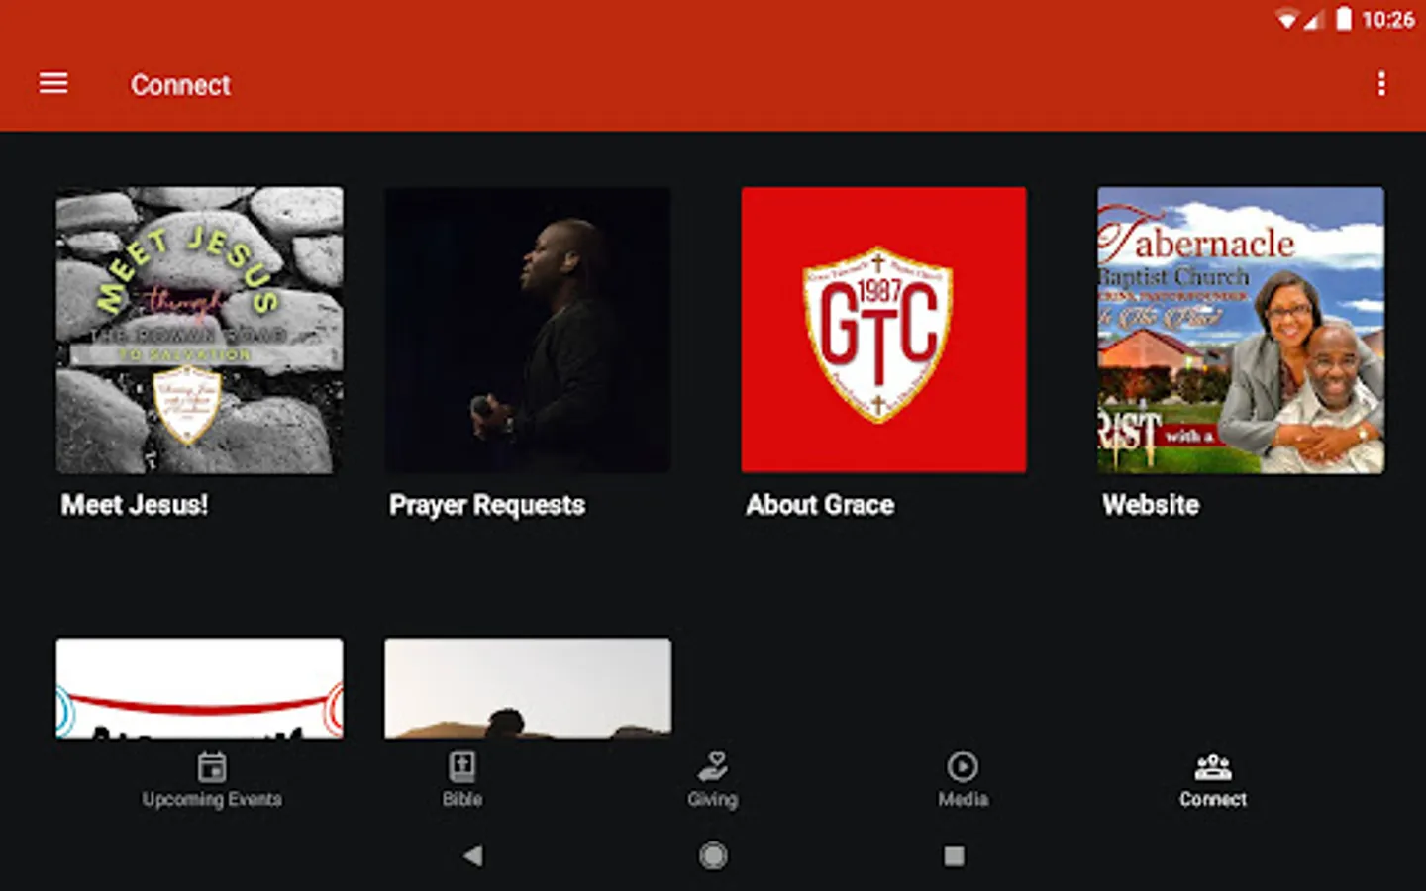The height and width of the screenshot is (891, 1426).
Task: Tap the Bible book icon
Action: (x=462, y=767)
